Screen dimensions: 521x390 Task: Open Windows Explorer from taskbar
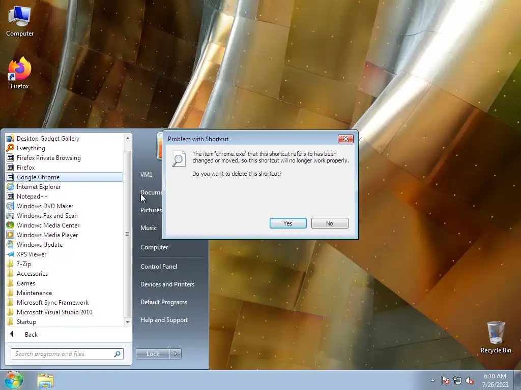[45, 380]
